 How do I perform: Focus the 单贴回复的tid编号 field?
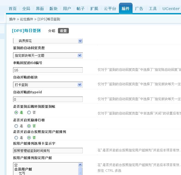48,70
